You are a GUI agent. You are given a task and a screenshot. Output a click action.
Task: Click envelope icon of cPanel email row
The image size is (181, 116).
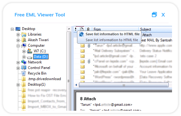[82, 62]
